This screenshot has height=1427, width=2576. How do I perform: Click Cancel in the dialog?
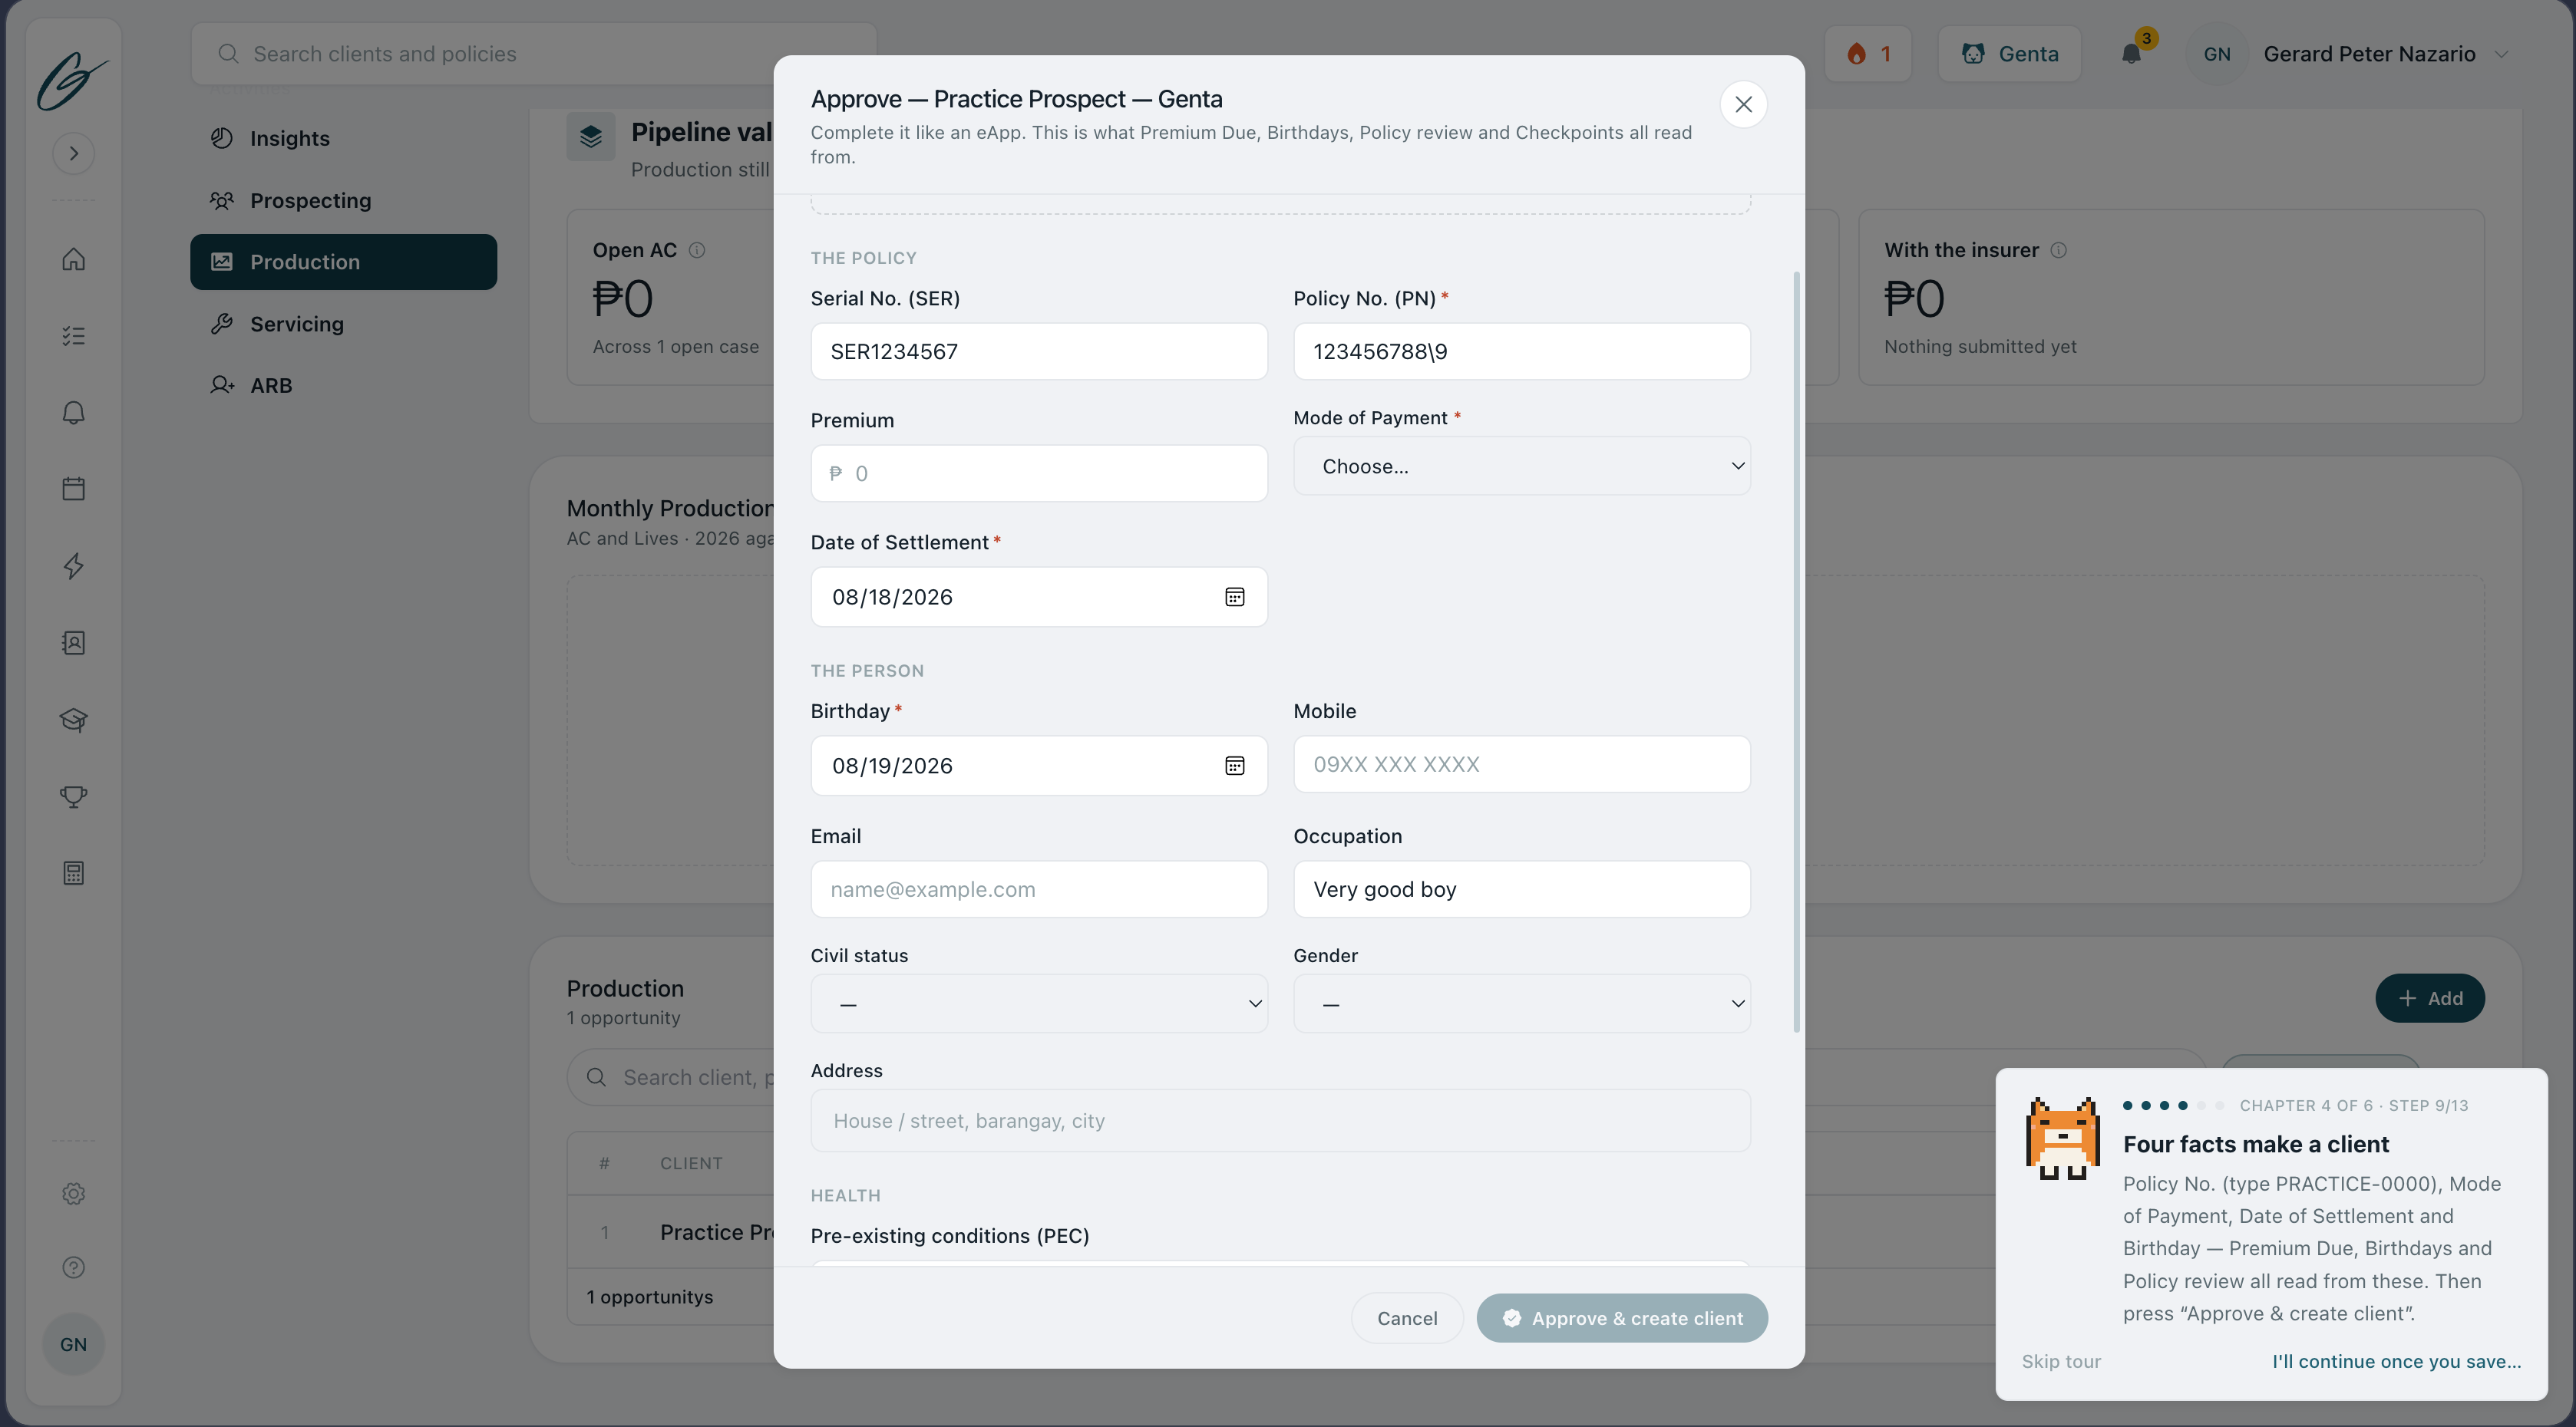[1407, 1319]
